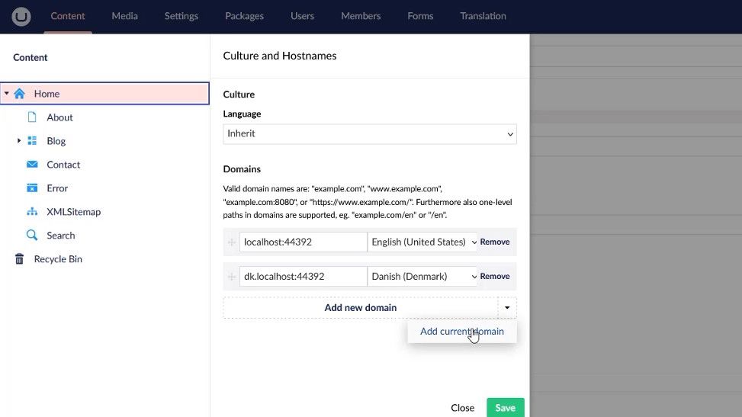Click the Search magnifier icon

click(x=32, y=235)
